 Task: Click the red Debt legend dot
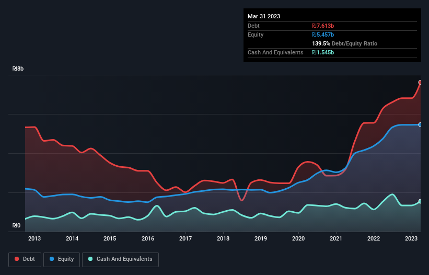(x=17, y=259)
